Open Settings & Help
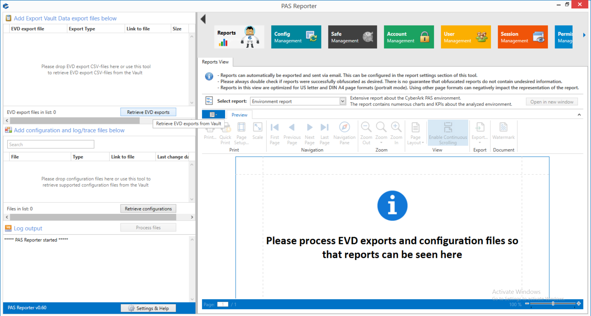 coord(148,308)
